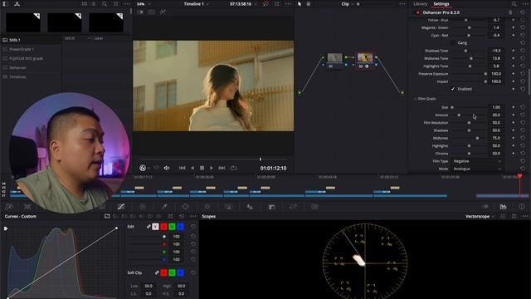Open the Film Type Negative dropdown
This screenshot has height=299, width=531.
coord(477,161)
